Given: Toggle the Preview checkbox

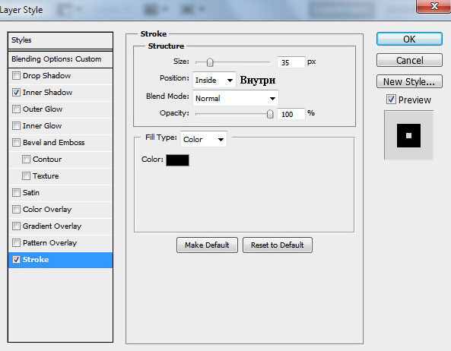Looking at the screenshot, I should pyautogui.click(x=391, y=100).
